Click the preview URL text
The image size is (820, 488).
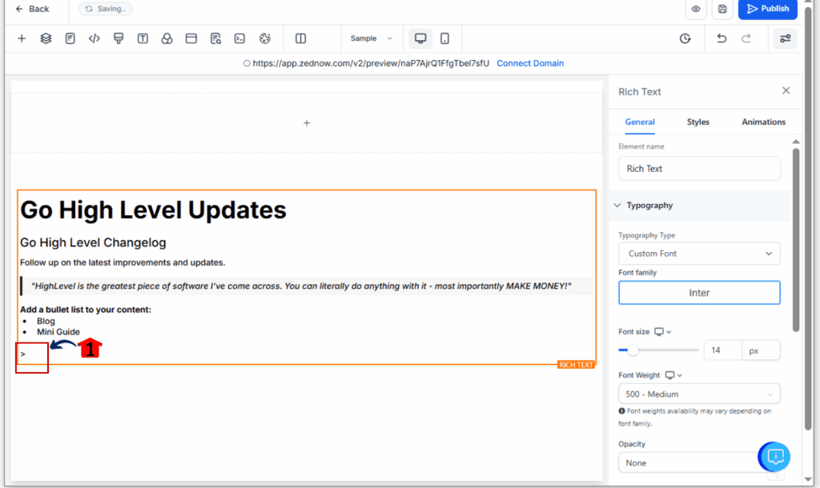[x=371, y=63]
